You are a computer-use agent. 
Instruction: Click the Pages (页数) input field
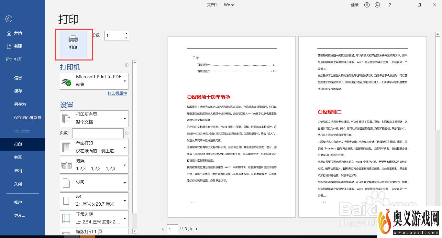coord(98,133)
